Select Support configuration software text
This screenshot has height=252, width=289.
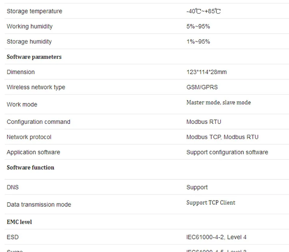(x=227, y=152)
